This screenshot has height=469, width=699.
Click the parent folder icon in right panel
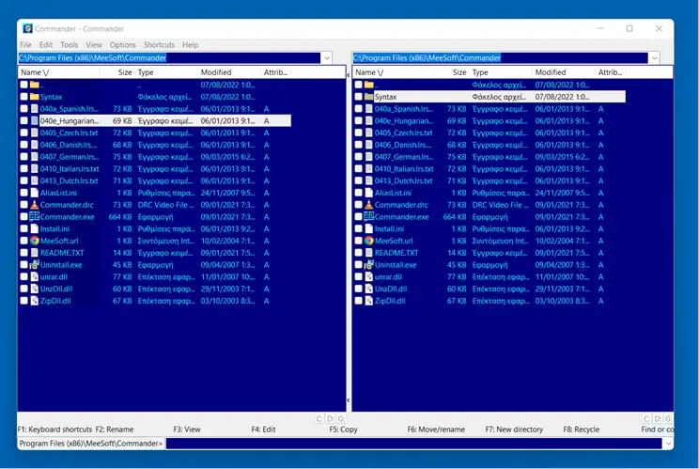(369, 85)
